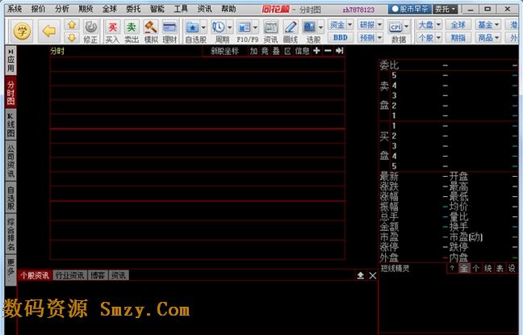Viewport: 523px width, 335px height.
Task: Switch to the 博客 tab
Action: coord(98,275)
